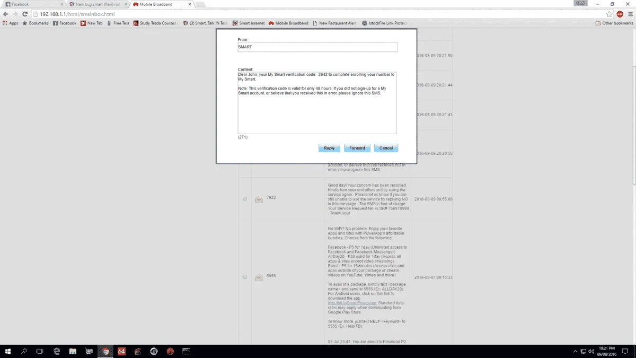Open the Mobile Broadband bookmark

pyautogui.click(x=288, y=23)
